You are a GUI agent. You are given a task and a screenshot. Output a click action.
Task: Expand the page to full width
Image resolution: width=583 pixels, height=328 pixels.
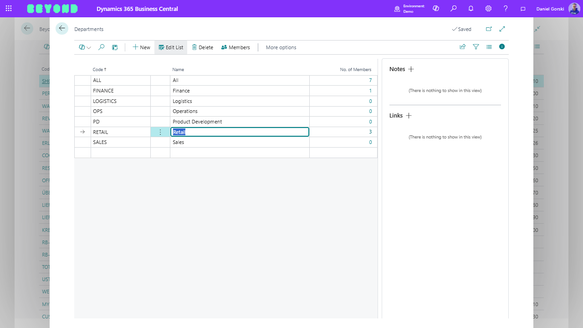(502, 29)
